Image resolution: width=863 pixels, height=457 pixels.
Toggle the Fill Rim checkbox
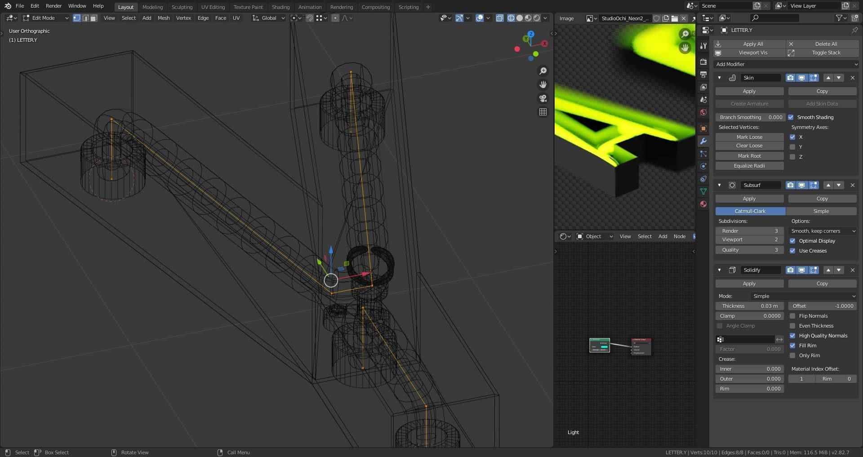(792, 346)
